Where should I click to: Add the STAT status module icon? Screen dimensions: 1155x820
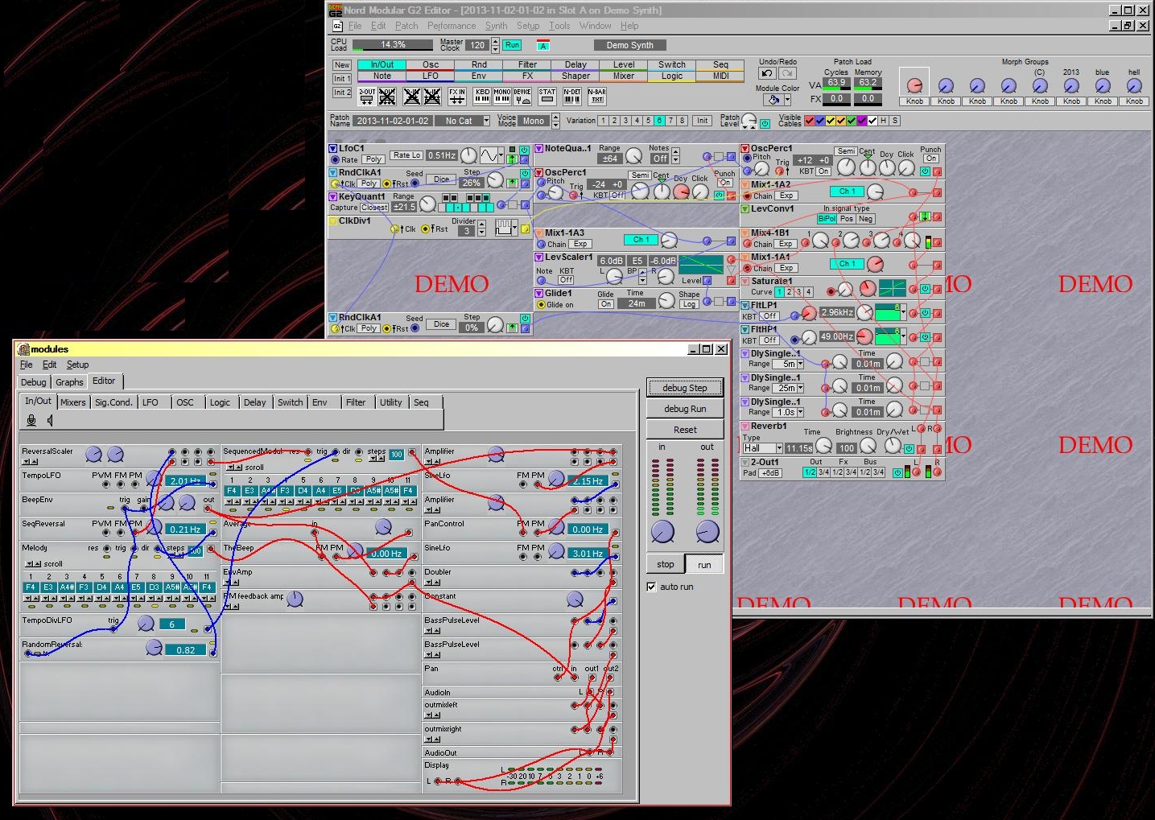[547, 97]
